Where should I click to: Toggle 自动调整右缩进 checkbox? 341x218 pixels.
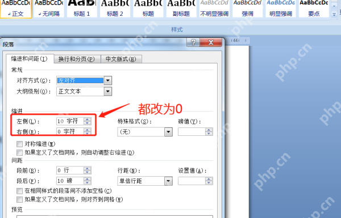(x=19, y=152)
